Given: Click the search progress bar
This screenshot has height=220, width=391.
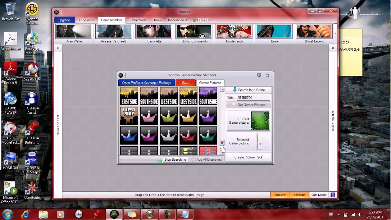Looking at the screenshot, I should 141,159.
